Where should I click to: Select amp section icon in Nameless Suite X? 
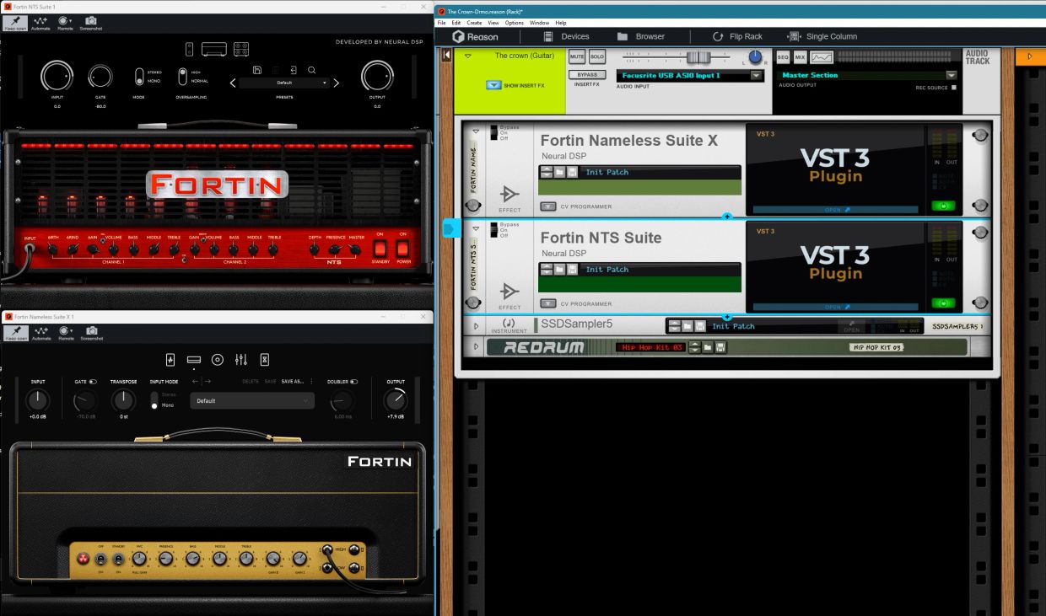193,360
